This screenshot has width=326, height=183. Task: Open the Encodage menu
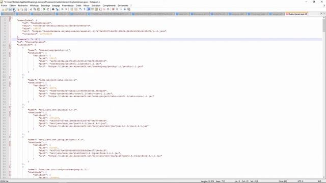[x=45, y=6]
